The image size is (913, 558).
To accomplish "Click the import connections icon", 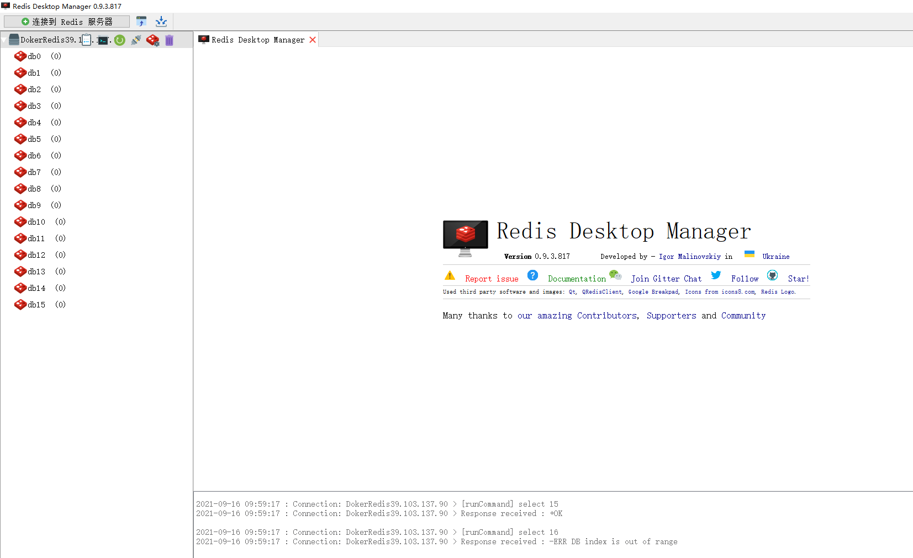I will [x=141, y=22].
